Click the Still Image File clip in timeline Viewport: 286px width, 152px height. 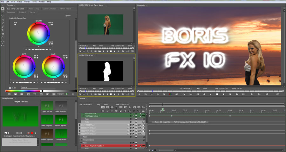(x=180, y=122)
